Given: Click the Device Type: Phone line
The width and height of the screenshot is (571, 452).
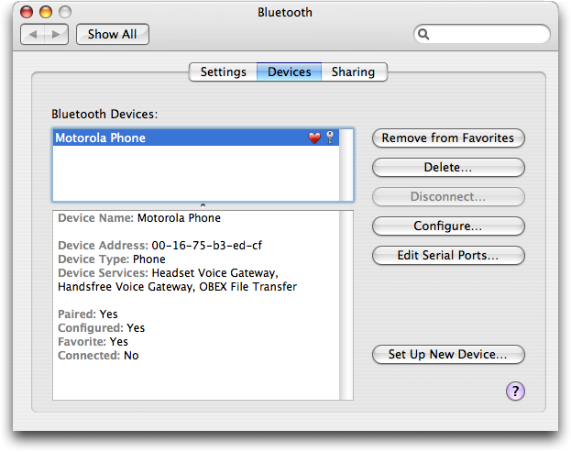Looking at the screenshot, I should click(112, 259).
